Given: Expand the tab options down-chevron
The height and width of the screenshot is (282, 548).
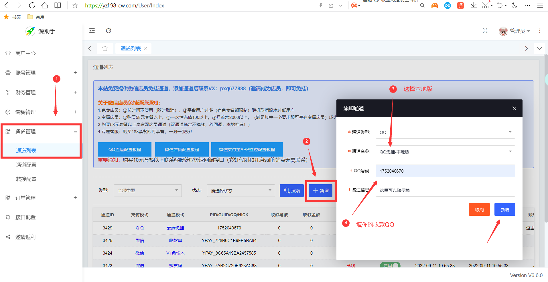Looking at the screenshot, I should [539, 48].
